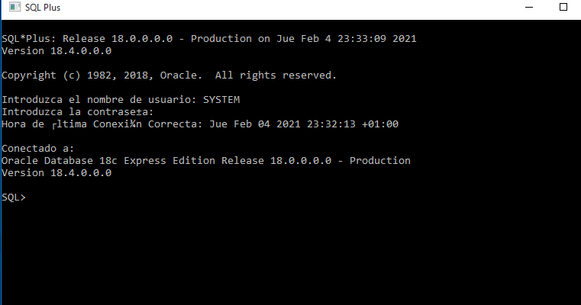The height and width of the screenshot is (305, 581).
Task: Click the 'Introduzca la contraseña' line
Action: pyautogui.click(x=77, y=112)
